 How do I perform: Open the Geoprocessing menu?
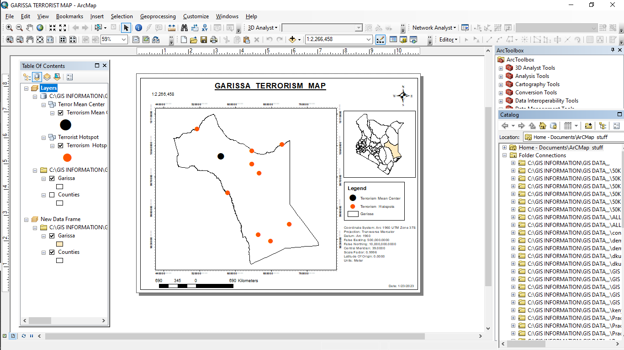pyautogui.click(x=158, y=16)
